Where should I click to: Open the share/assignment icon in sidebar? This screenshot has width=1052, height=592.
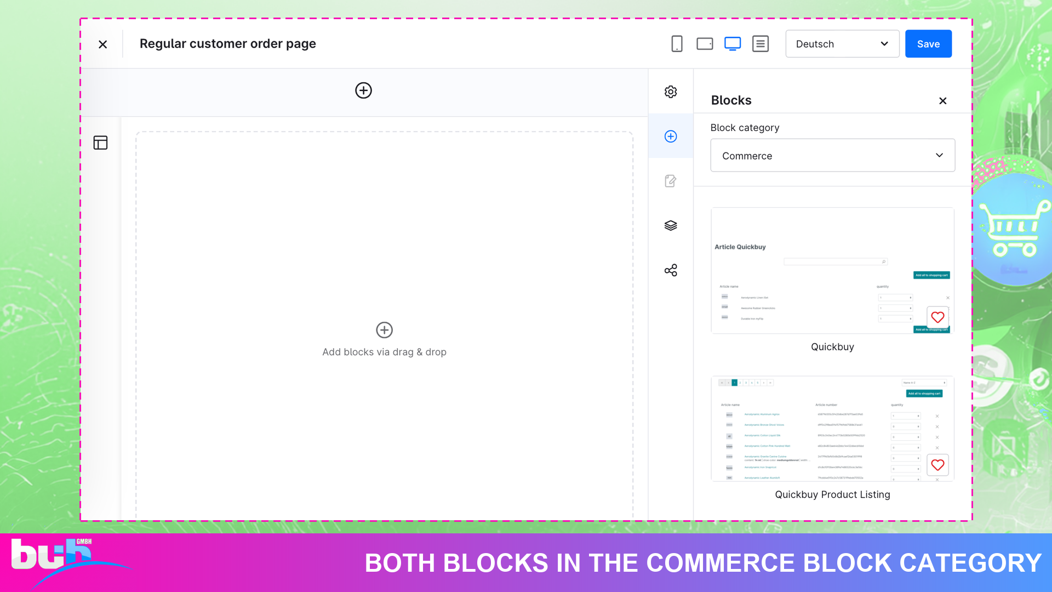671,270
